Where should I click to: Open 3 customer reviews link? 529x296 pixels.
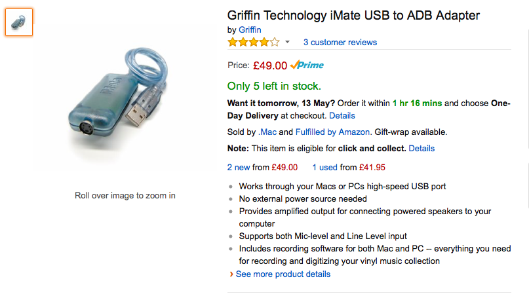point(340,43)
